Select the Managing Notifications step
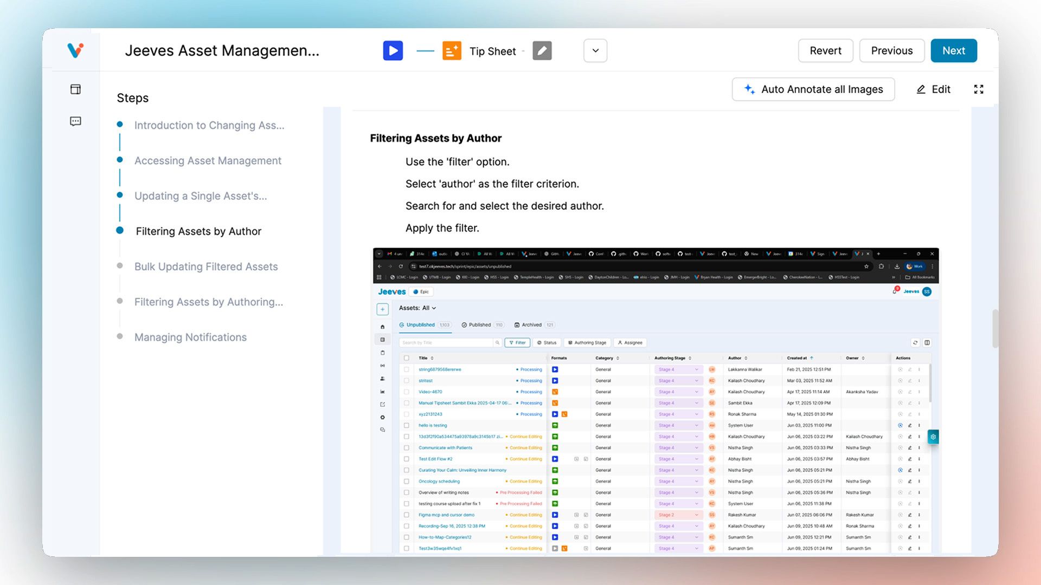The height and width of the screenshot is (585, 1041). [190, 337]
